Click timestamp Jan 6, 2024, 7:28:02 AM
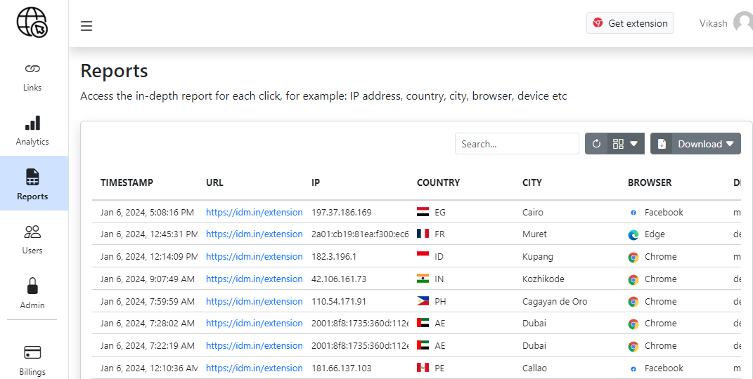 148,324
